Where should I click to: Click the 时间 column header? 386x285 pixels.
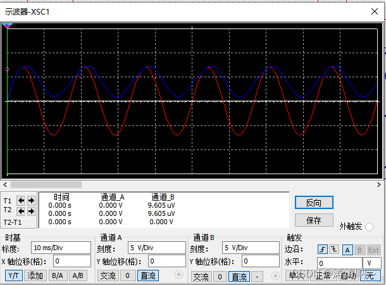pos(61,197)
